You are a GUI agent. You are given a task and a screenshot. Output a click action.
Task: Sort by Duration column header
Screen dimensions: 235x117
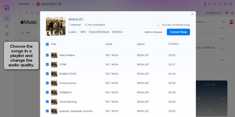click(x=173, y=44)
